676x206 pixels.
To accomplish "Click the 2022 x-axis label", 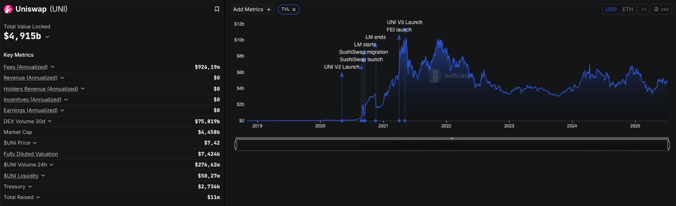I will click(446, 126).
